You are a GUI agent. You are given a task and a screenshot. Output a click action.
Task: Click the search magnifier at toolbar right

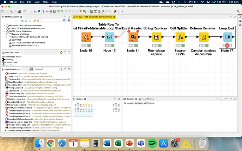tap(238, 11)
